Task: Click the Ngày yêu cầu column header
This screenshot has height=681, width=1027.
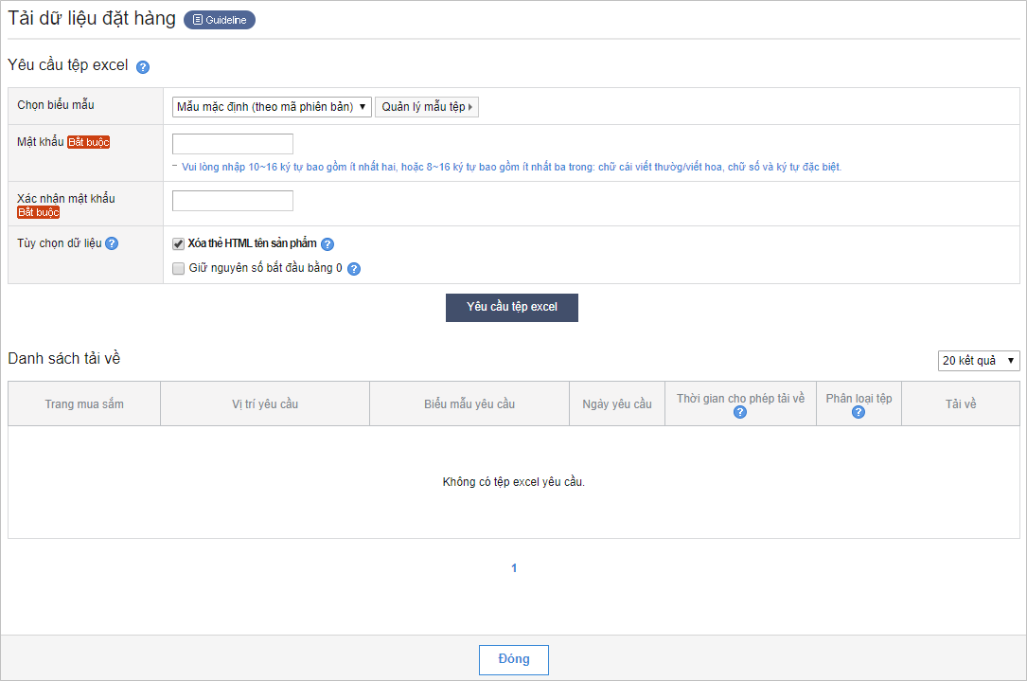Action: [x=617, y=404]
